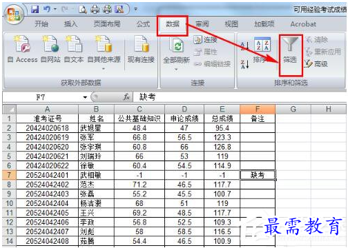Screen dimensions: 348x248
Task: Open the 排序 dialog
Action: [262, 50]
